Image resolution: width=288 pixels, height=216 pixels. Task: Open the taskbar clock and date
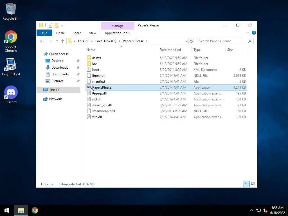coord(277,210)
